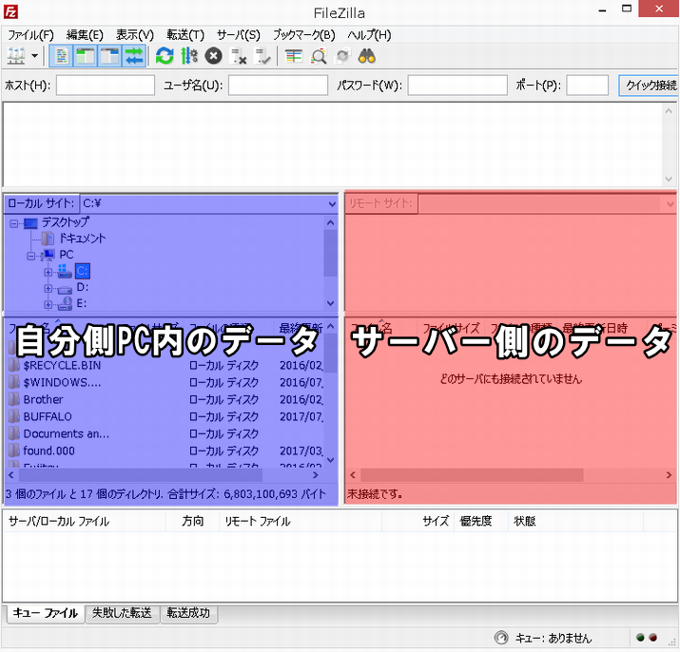This screenshot has height=652, width=680.
Task: Collapse the デスクトップ tree node
Action: 14,223
